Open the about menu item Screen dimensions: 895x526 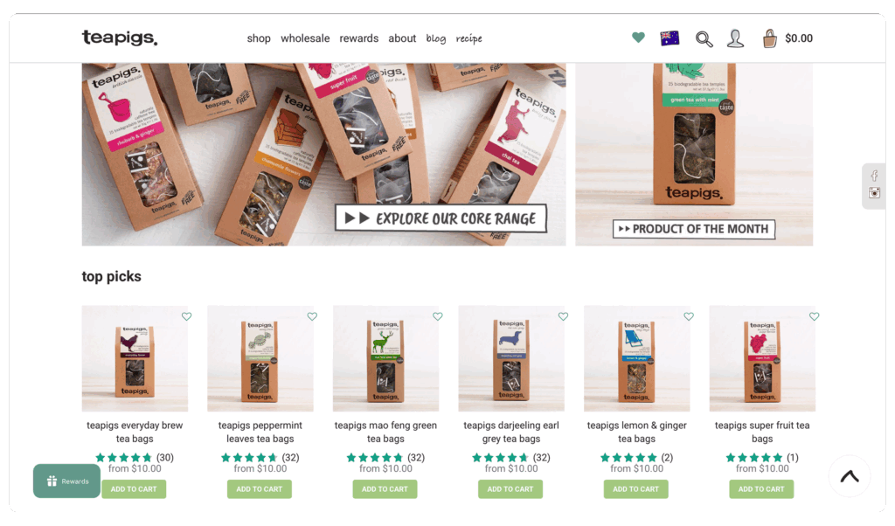(402, 38)
